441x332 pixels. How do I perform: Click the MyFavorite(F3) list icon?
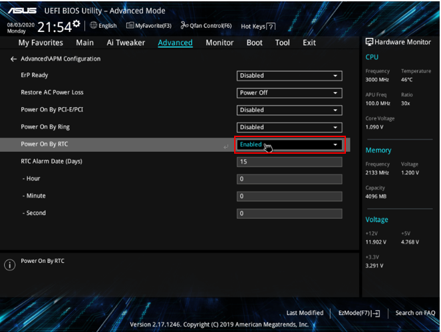coord(130,25)
